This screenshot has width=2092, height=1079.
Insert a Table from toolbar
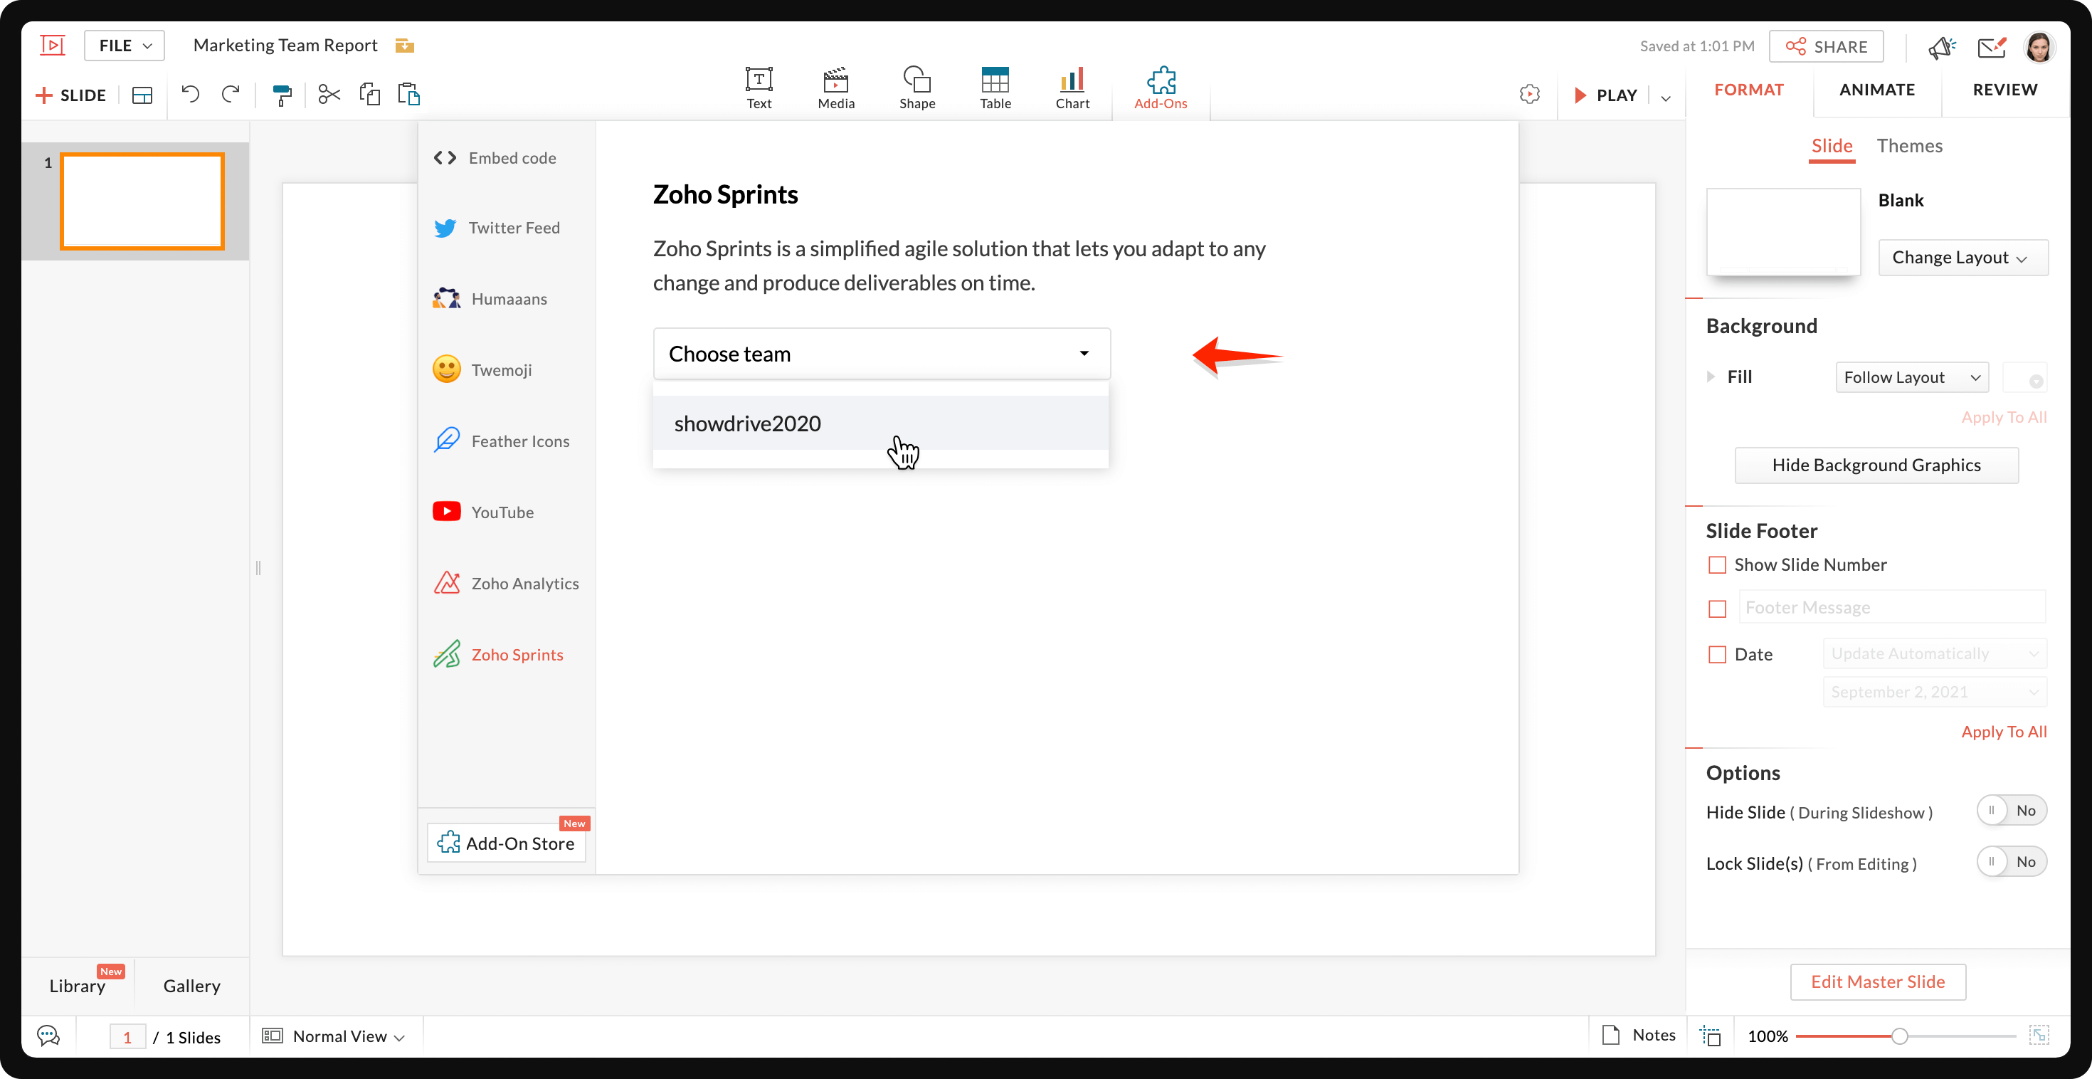coord(995,87)
